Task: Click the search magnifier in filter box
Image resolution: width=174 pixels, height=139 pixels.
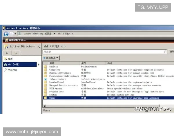Action: click(165, 52)
